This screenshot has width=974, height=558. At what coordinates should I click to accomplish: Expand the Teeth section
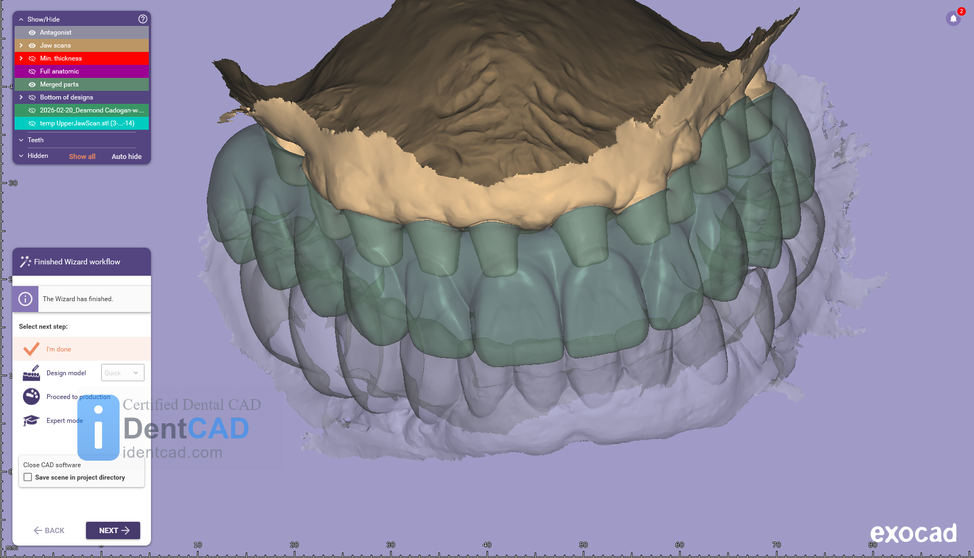pos(22,140)
